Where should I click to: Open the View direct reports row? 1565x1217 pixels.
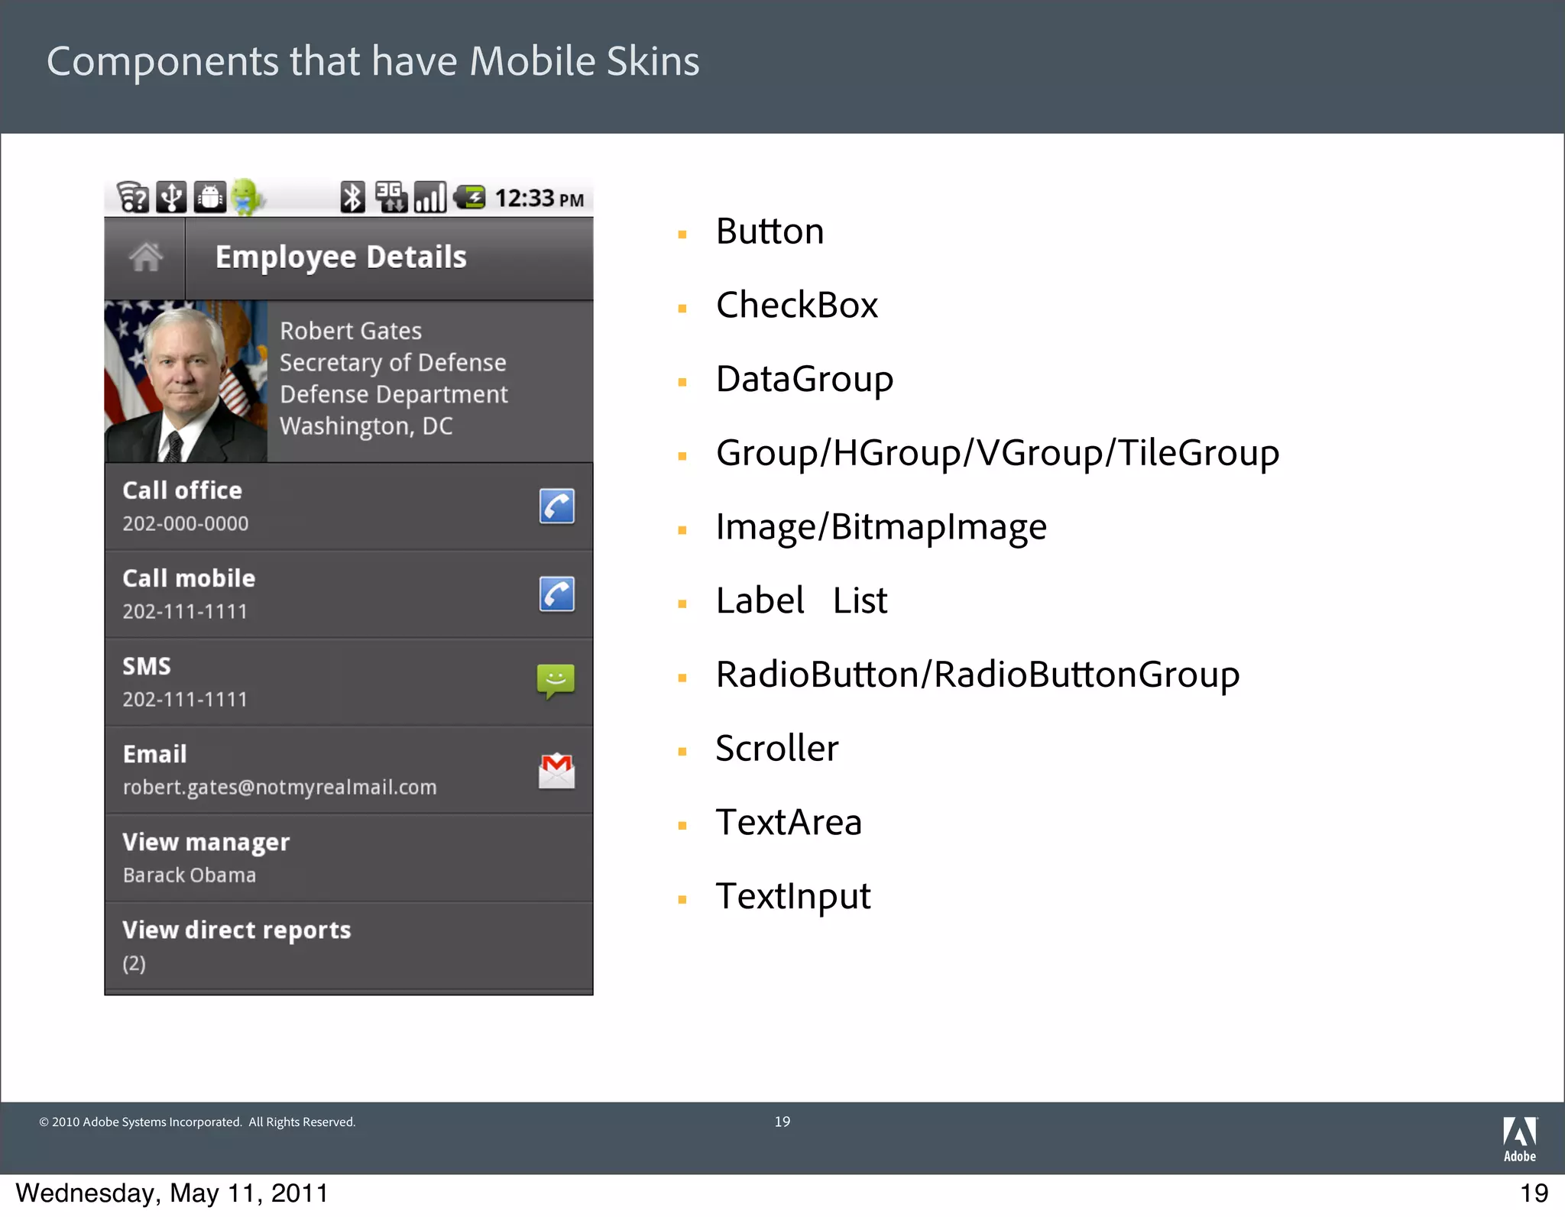point(349,946)
